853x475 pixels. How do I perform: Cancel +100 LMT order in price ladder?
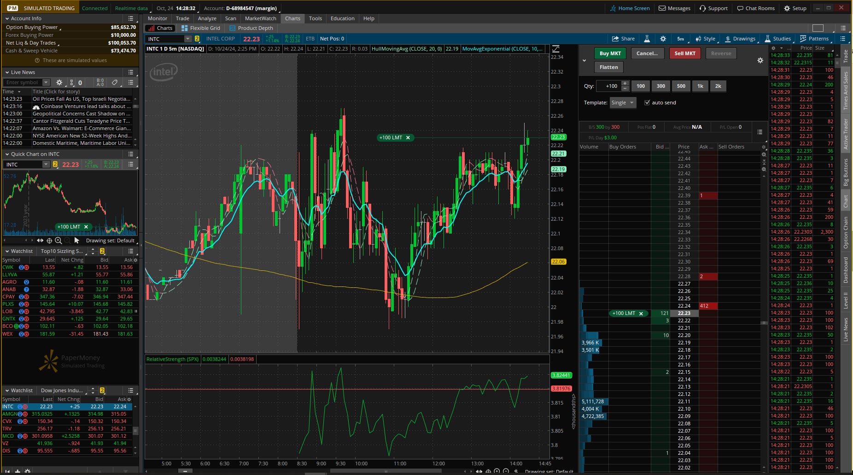[x=641, y=313]
